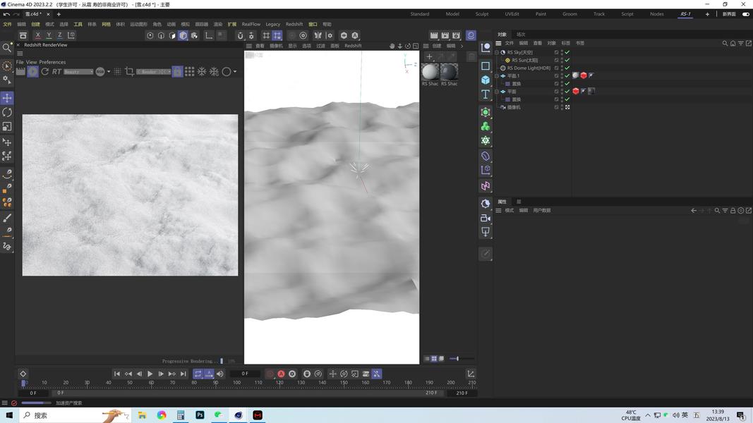This screenshot has height=423, width=753.
Task: Toggle Z axis lock
Action: pyautogui.click(x=59, y=35)
